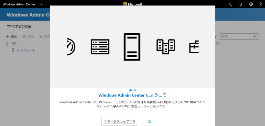This screenshot has height=126, width=265.
Task: Click the partially shown network icon in dialog
Action: point(194,47)
